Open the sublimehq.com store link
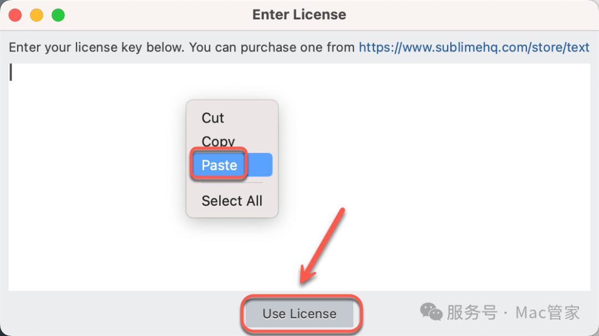Viewport: 599px width, 336px height. (x=474, y=47)
